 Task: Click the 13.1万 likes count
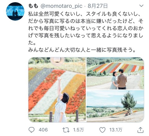click(x=116, y=130)
